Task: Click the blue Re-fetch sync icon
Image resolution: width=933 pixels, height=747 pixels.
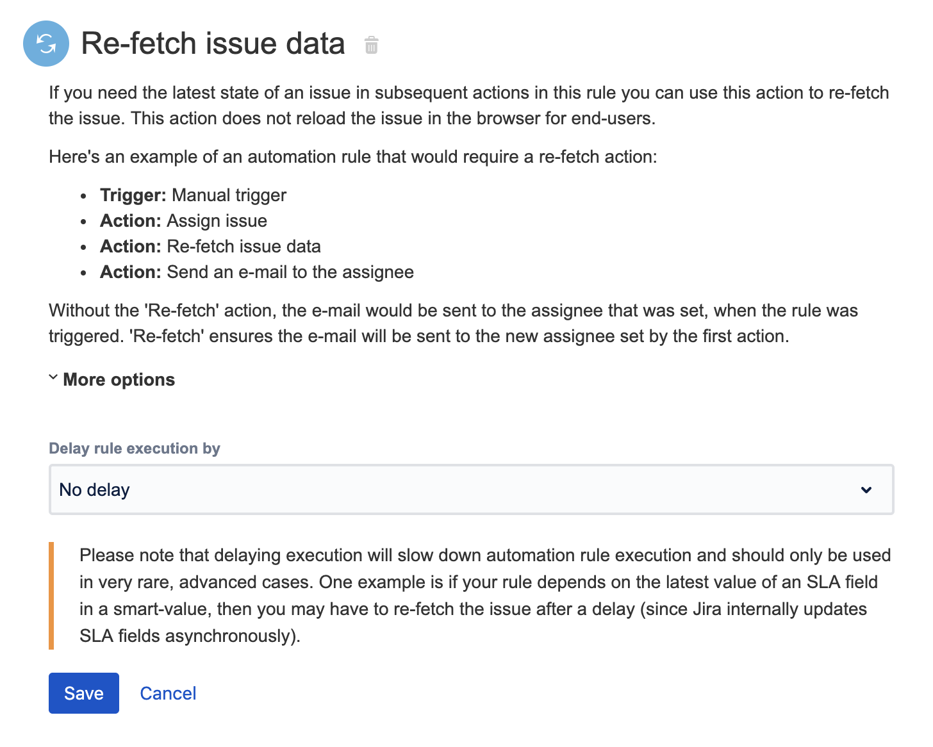Action: pos(46,44)
